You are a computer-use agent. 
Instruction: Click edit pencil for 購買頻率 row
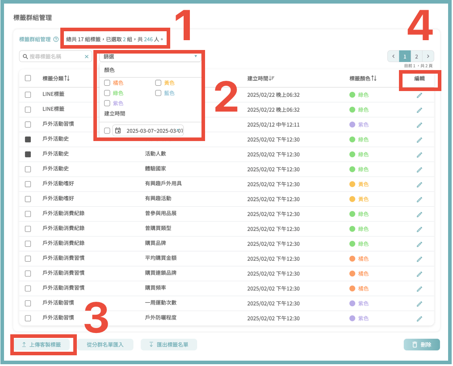[x=419, y=289]
